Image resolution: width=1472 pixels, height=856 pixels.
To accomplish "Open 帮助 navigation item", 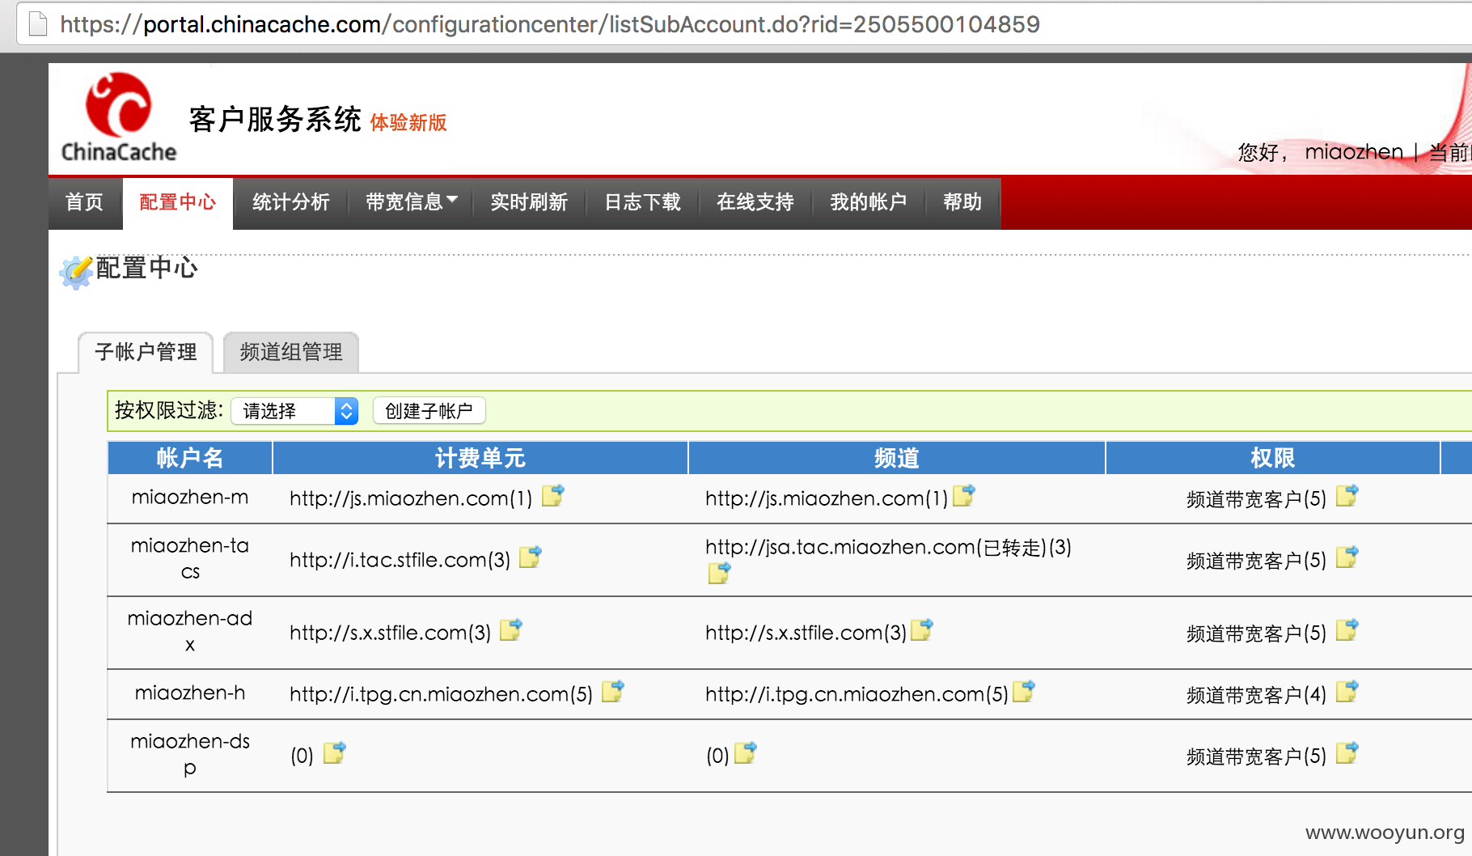I will click(962, 201).
